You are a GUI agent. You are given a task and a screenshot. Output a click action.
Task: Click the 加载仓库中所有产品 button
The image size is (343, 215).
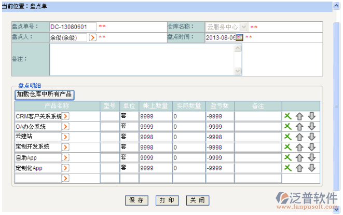tap(45, 95)
